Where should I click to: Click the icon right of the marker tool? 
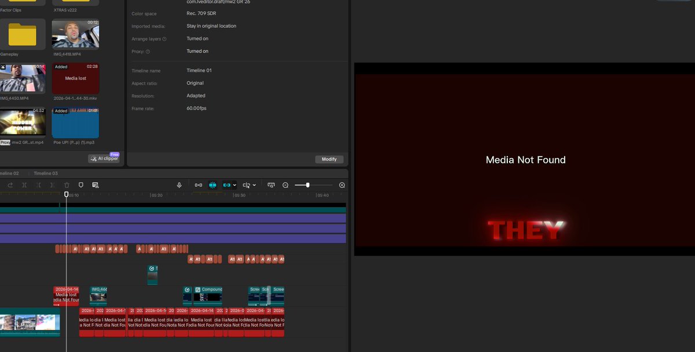(96, 185)
